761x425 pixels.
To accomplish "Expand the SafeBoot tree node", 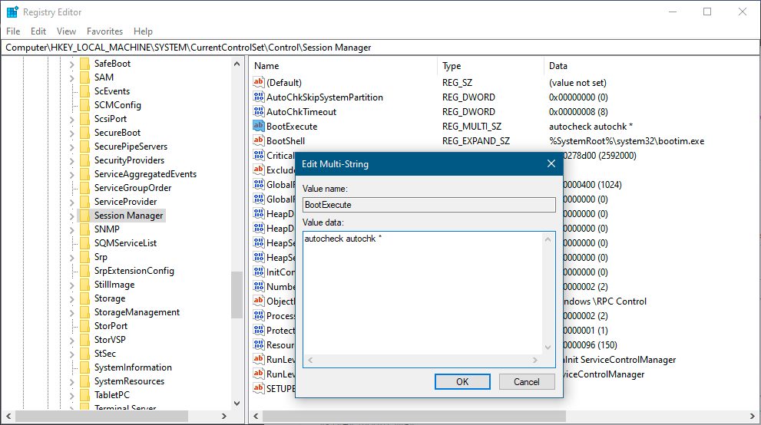I will (x=71, y=64).
